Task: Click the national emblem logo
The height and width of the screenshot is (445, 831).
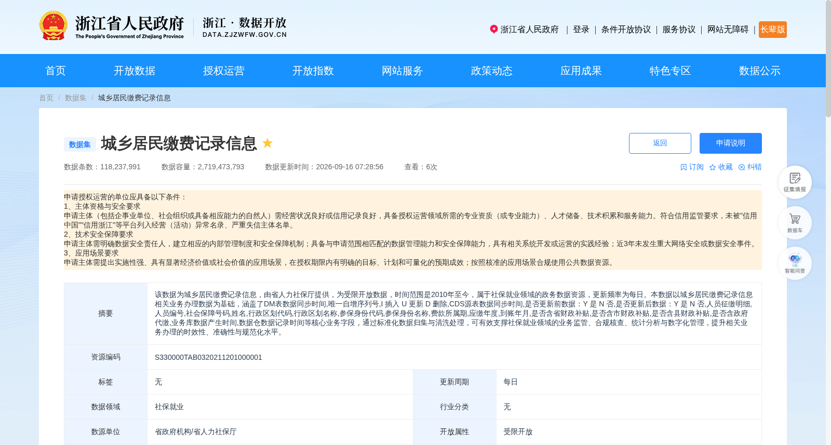Action: (x=53, y=25)
